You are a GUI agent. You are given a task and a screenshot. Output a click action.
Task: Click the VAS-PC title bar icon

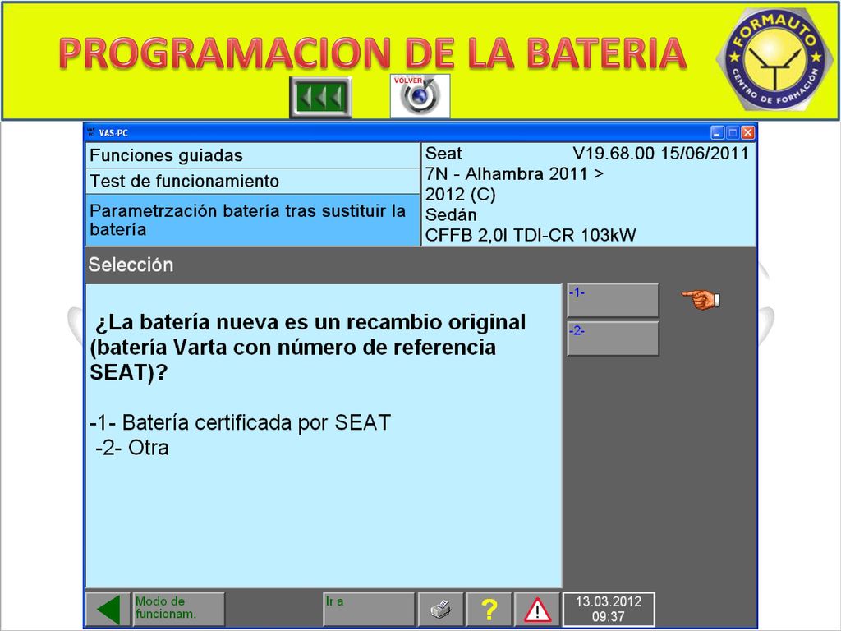[90, 132]
